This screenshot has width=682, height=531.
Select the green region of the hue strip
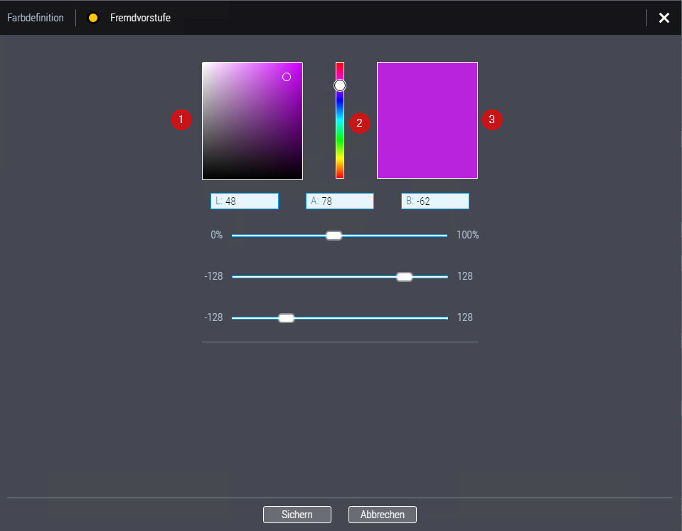[340, 146]
